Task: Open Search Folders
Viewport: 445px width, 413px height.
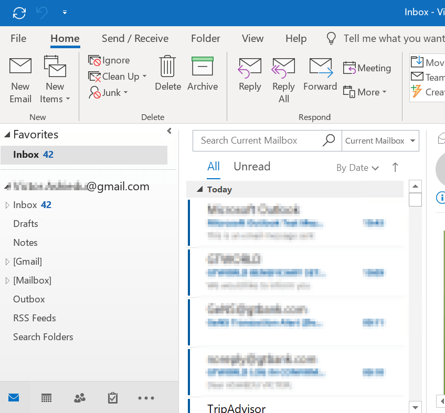Action: pyautogui.click(x=43, y=337)
